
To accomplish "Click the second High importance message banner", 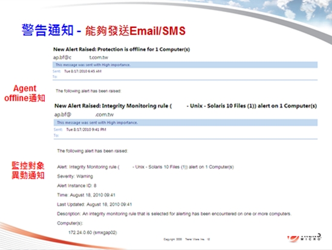I will (x=186, y=123).
